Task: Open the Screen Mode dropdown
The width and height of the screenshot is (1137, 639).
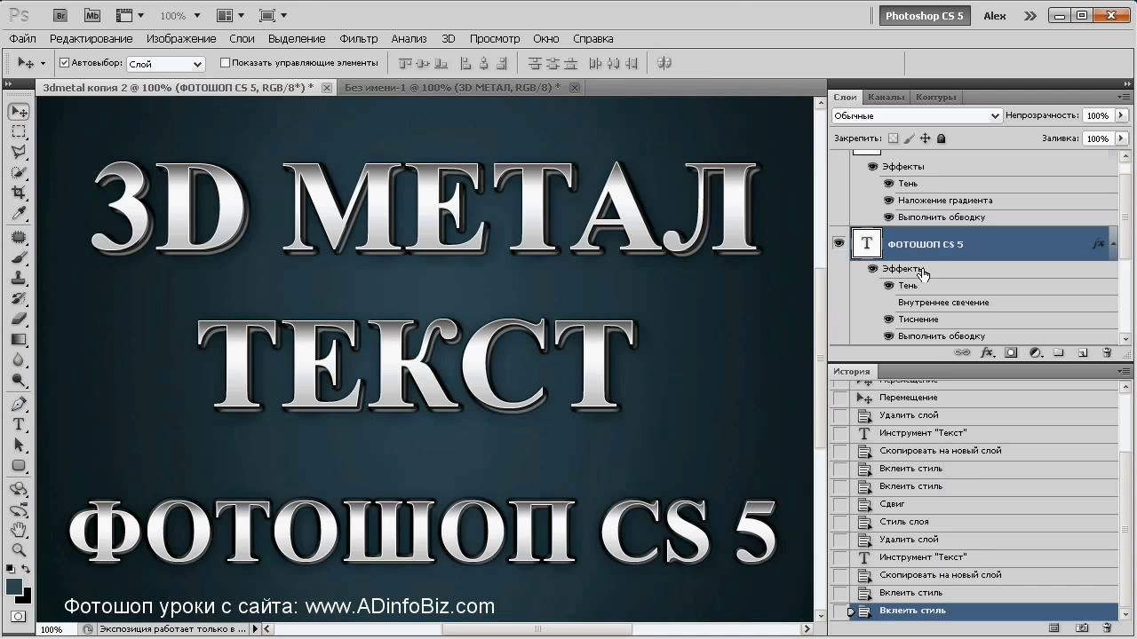Action: pos(273,16)
